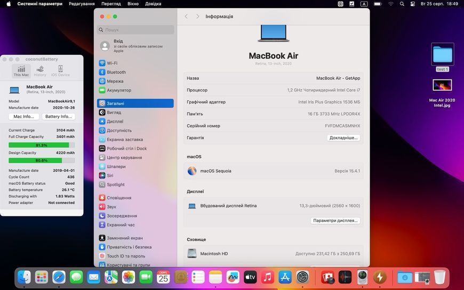The width and height of the screenshot is (464, 290).
Task: Open Приватність і безпека settings
Action: pyautogui.click(x=135, y=247)
